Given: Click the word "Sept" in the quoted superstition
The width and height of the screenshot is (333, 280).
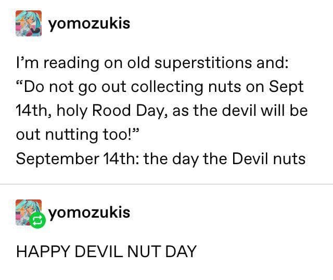Looking at the screenshot, I should click(x=287, y=87).
